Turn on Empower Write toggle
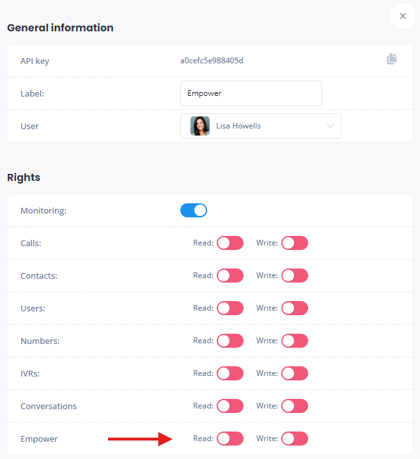420x459 pixels. click(295, 439)
